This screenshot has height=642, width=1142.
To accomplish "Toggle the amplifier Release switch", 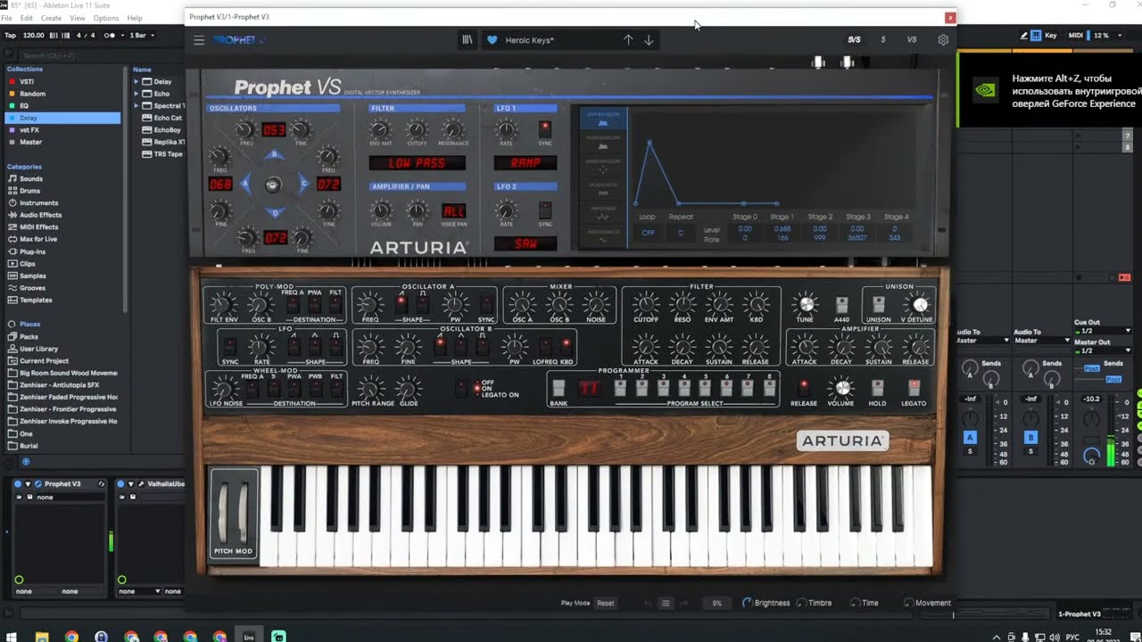I will tap(803, 387).
